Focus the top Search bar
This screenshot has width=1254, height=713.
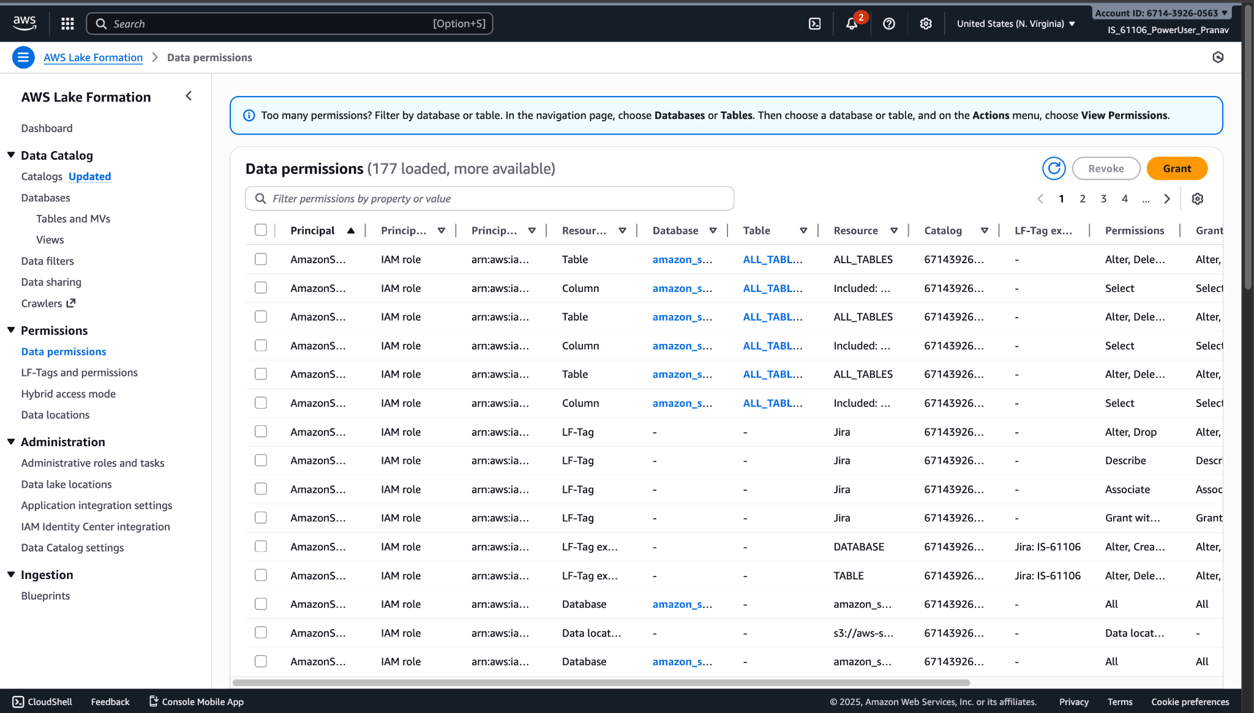click(x=290, y=23)
